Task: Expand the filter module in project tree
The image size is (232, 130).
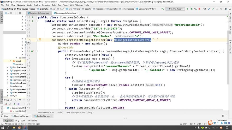Action: (7, 67)
